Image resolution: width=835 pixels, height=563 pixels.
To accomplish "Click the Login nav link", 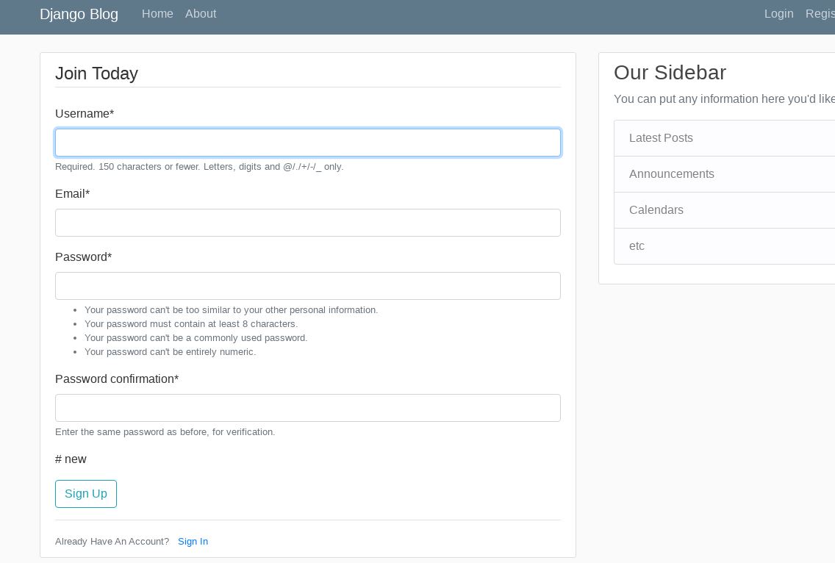I will click(x=778, y=14).
